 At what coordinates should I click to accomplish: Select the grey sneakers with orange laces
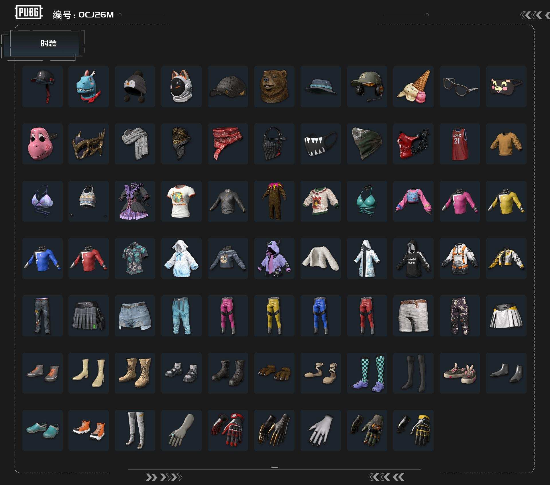click(x=42, y=373)
